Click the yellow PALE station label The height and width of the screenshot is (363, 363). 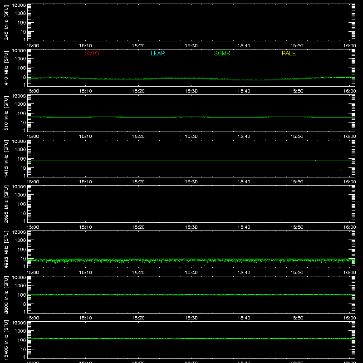pyautogui.click(x=289, y=53)
